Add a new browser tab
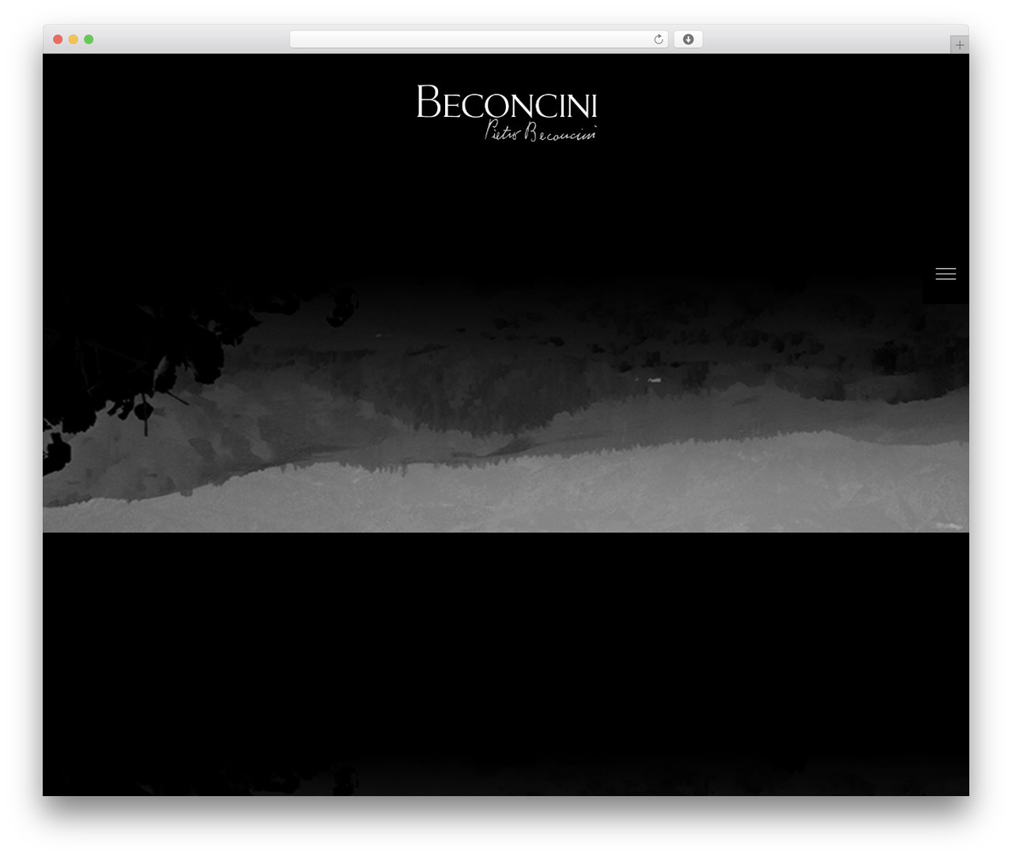The height and width of the screenshot is (857, 1012). (x=959, y=45)
